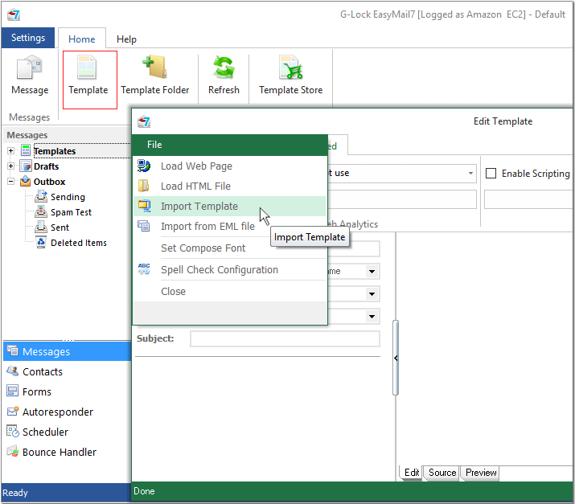Click into the Subject input field

(x=285, y=338)
